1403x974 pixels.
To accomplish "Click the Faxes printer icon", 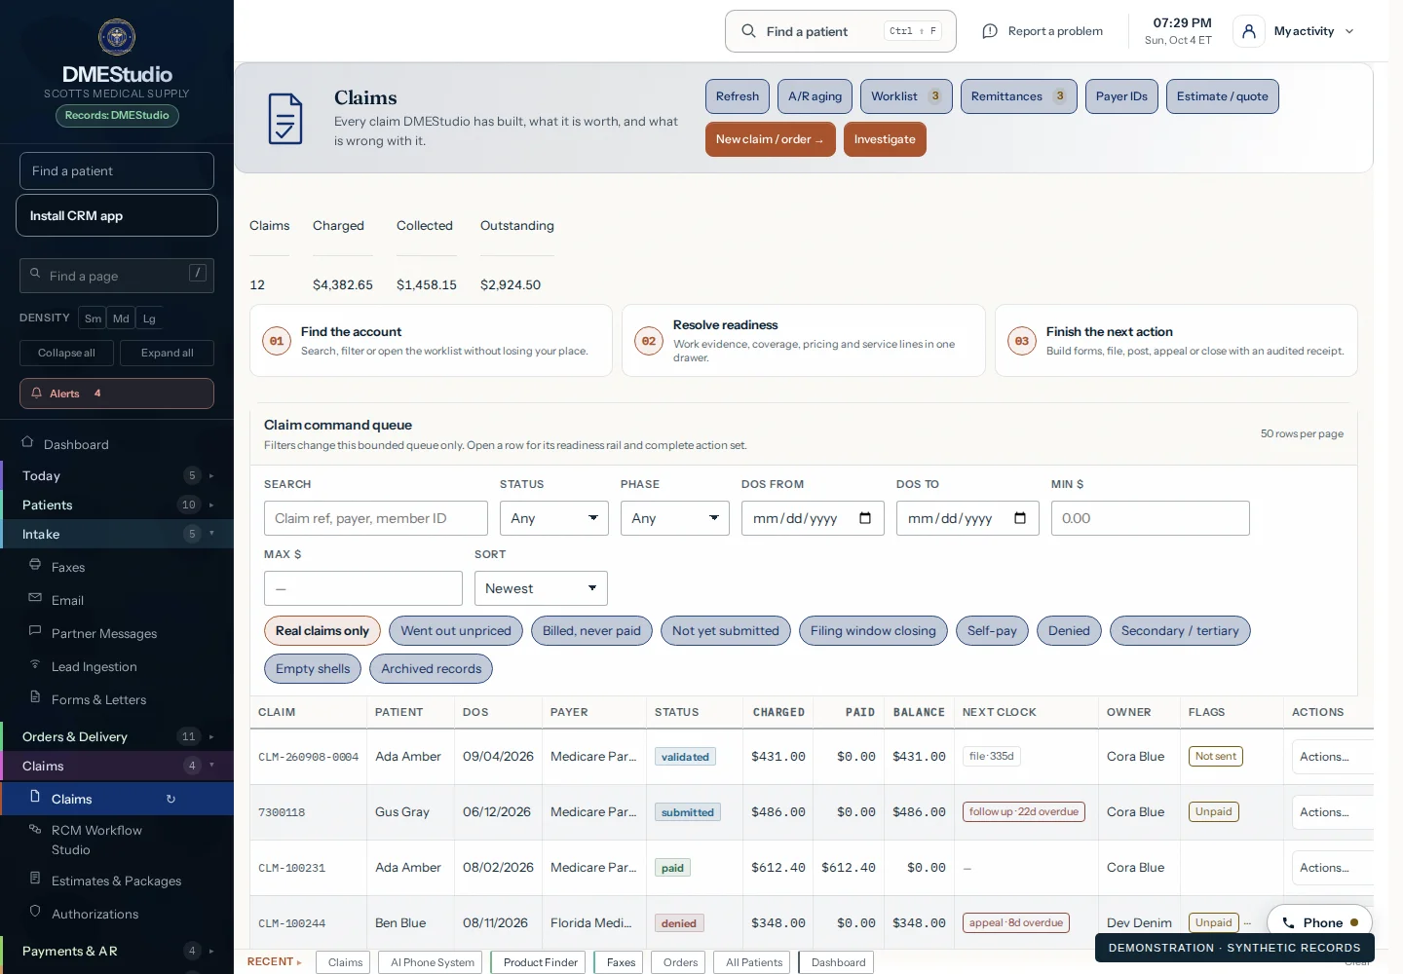I will click(x=35, y=565).
